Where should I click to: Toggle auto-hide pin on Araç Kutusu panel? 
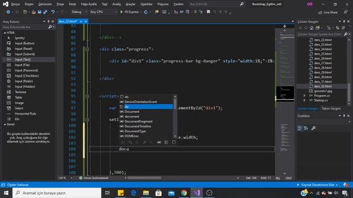[x=48, y=21]
